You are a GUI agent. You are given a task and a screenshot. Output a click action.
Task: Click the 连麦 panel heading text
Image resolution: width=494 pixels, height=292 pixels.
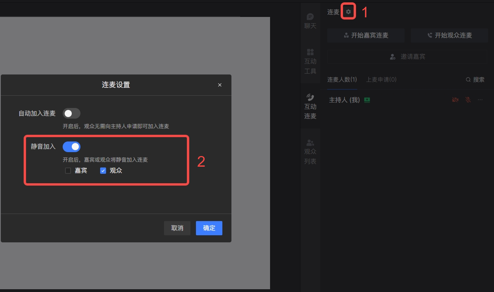tap(333, 12)
